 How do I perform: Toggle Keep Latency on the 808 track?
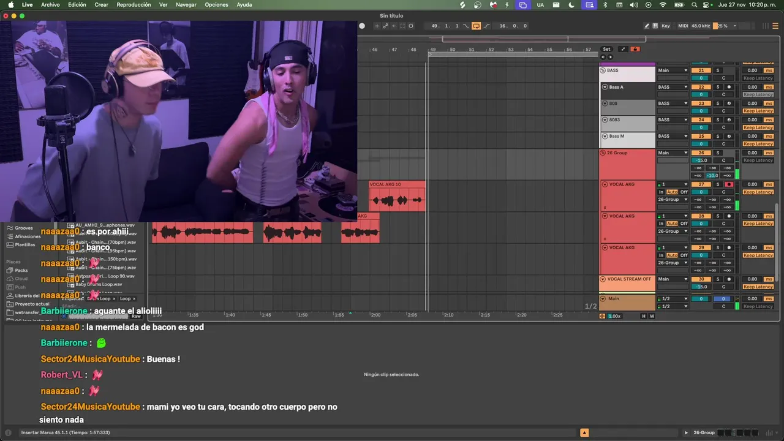tap(758, 111)
